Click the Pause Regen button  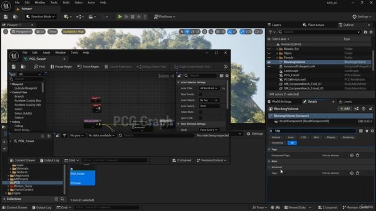(x=61, y=67)
